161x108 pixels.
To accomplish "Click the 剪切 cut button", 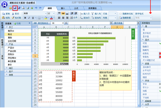I will coord(16,14).
